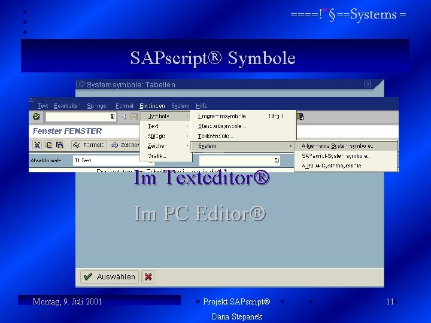Click the Cut scissors icon
431x323 pixels.
point(37,145)
